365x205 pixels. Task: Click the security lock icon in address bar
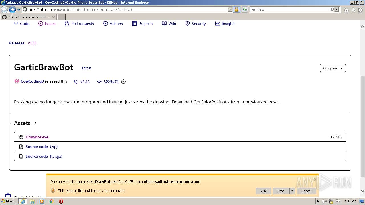236,9
